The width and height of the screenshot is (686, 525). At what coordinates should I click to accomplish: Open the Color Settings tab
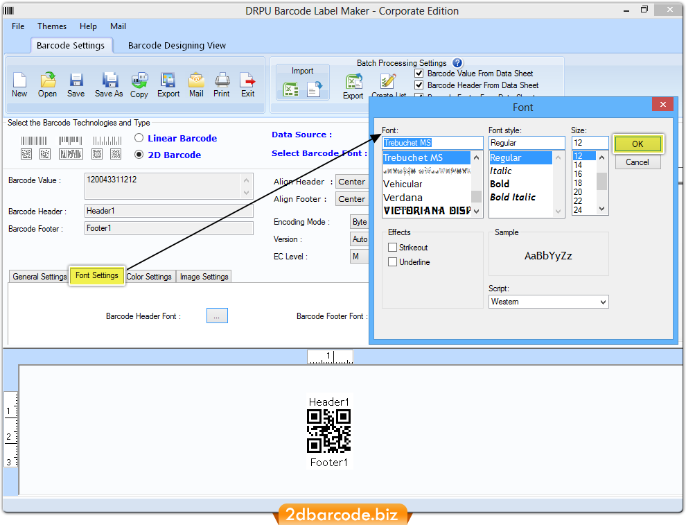pos(149,277)
